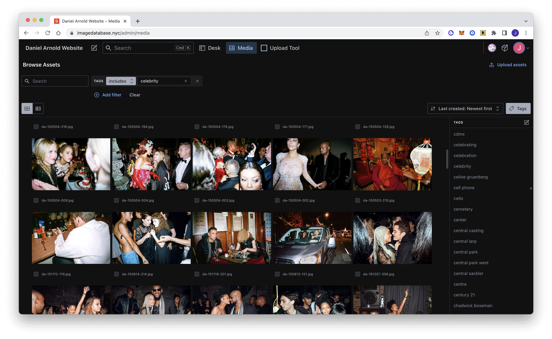The height and width of the screenshot is (339, 552).
Task: Check the da-150504-171.jpg asset box
Action: coord(277,127)
